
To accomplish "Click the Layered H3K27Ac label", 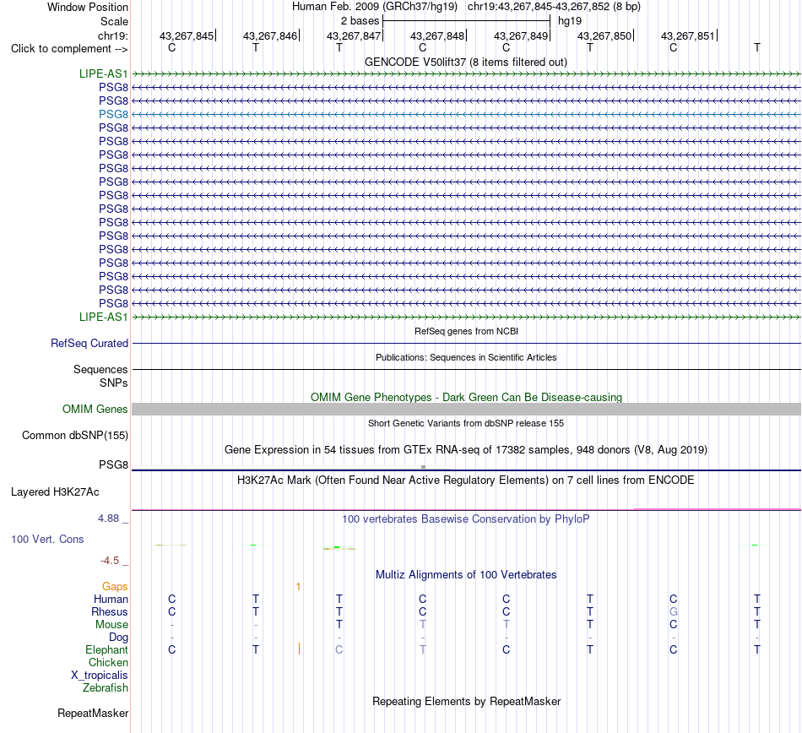I will 55,492.
